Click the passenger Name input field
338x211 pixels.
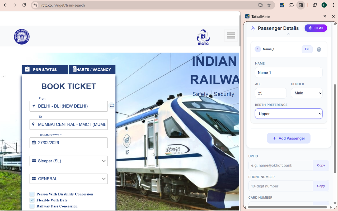pos(289,73)
